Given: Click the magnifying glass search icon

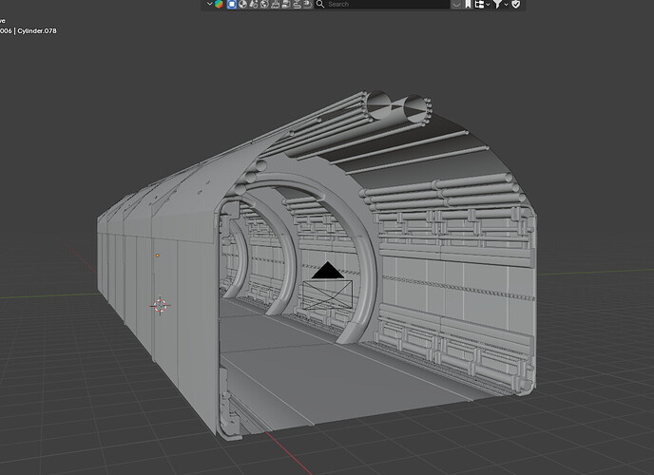Looking at the screenshot, I should point(320,4).
